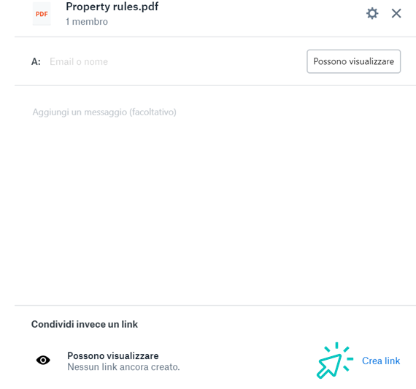Click the Crea link hyperlink
This screenshot has height=389, width=416.
(x=381, y=361)
